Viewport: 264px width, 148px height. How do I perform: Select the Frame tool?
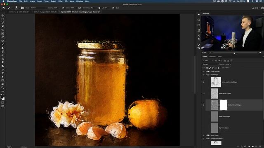pos(2,34)
